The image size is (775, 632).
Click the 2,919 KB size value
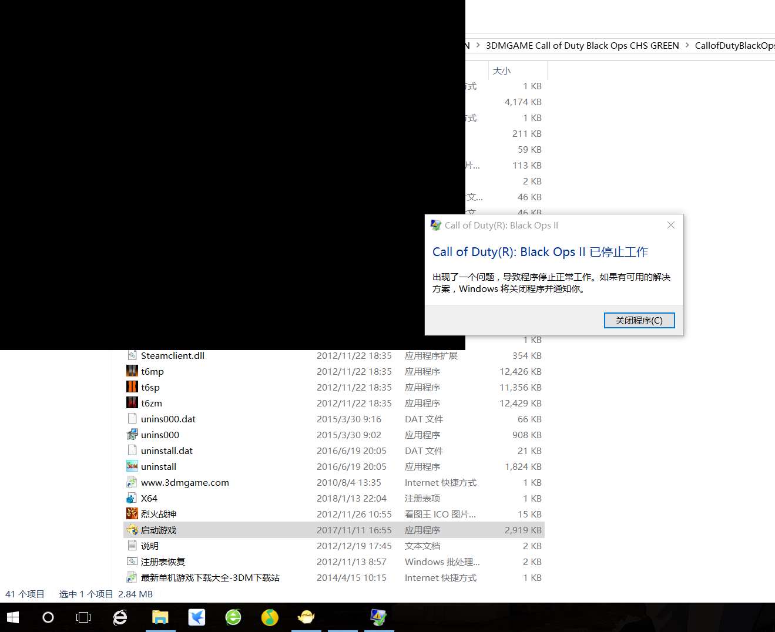pos(523,530)
